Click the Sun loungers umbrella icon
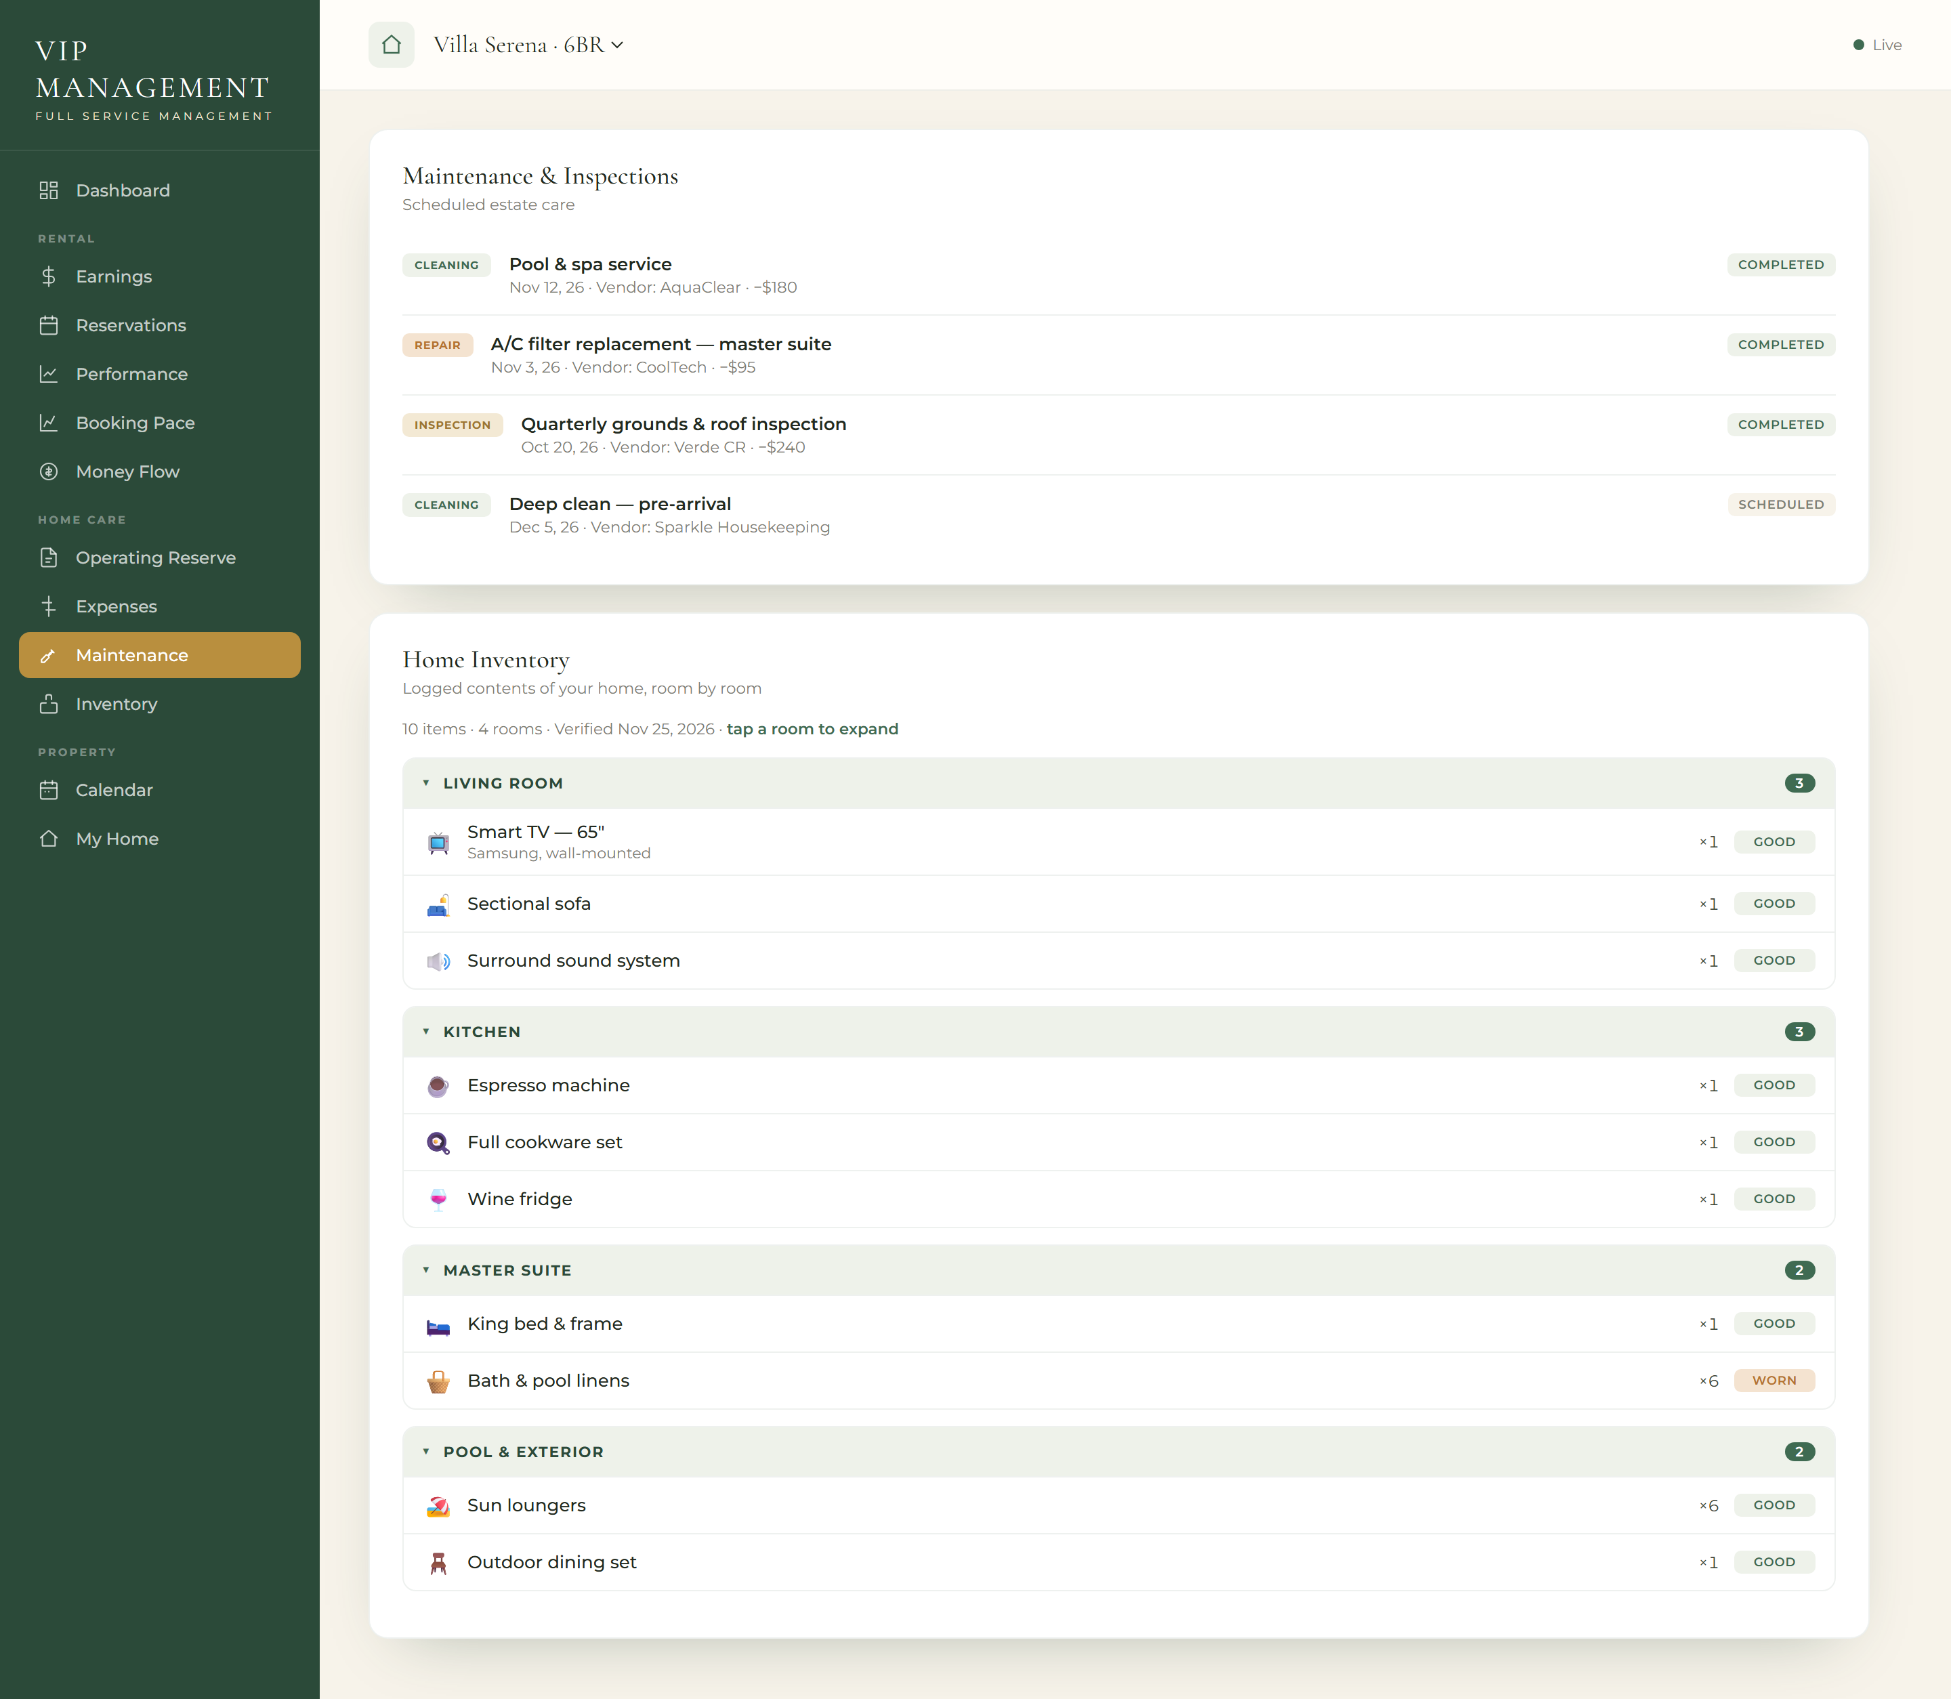1951x1699 pixels. coord(438,1507)
